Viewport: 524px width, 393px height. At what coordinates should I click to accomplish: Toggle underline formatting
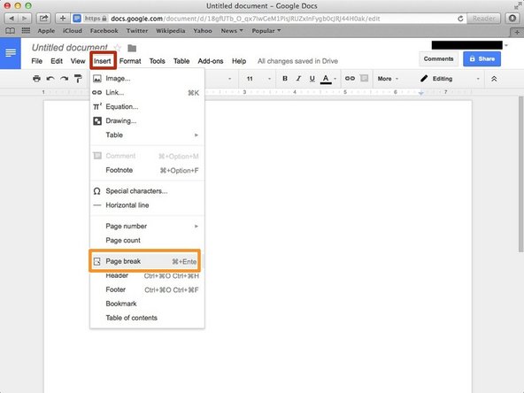pyautogui.click(x=312, y=79)
